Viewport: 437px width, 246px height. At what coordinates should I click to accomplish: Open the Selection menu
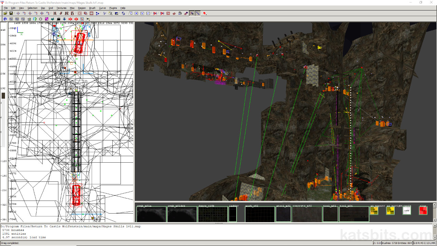click(32, 8)
